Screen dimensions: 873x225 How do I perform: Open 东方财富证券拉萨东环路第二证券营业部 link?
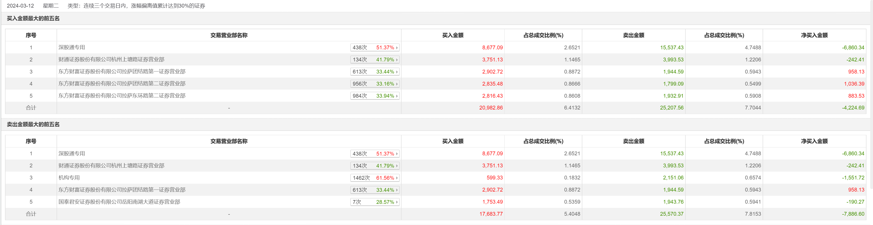click(x=122, y=96)
